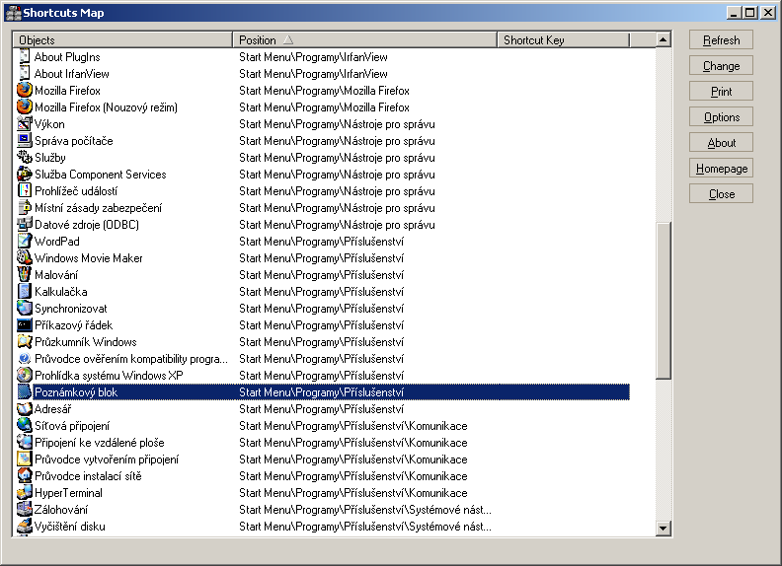The width and height of the screenshot is (782, 566).
Task: Sort by the Shortcut Key column header
Action: pos(563,39)
